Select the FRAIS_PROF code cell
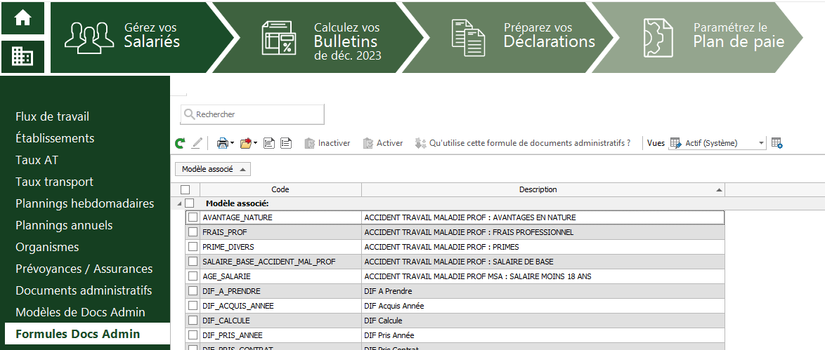The height and width of the screenshot is (350, 825). pos(280,232)
